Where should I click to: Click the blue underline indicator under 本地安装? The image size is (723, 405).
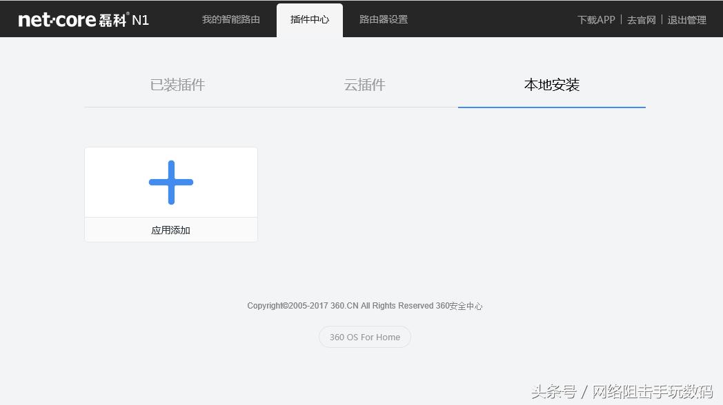552,107
